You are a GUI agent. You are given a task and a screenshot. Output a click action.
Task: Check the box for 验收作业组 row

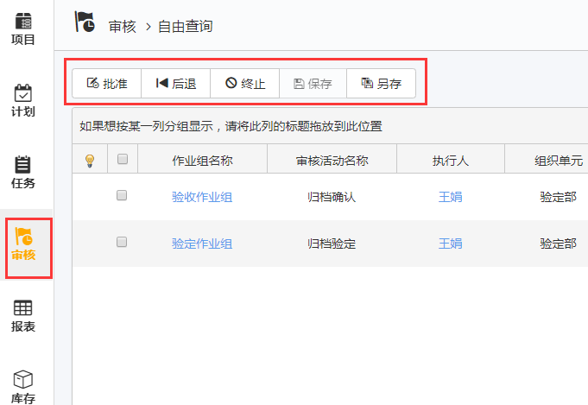coord(122,196)
